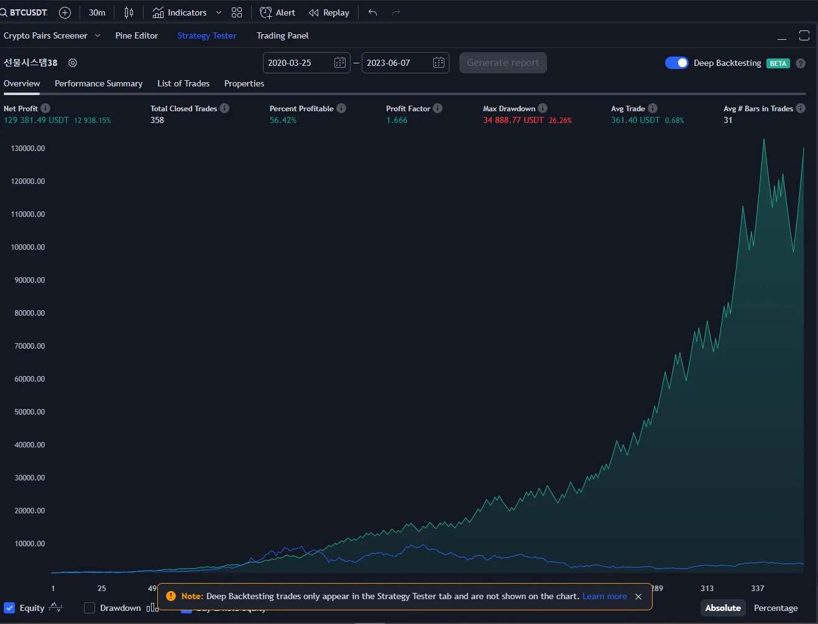
Task: Select the Overview tab
Action: [x=22, y=83]
